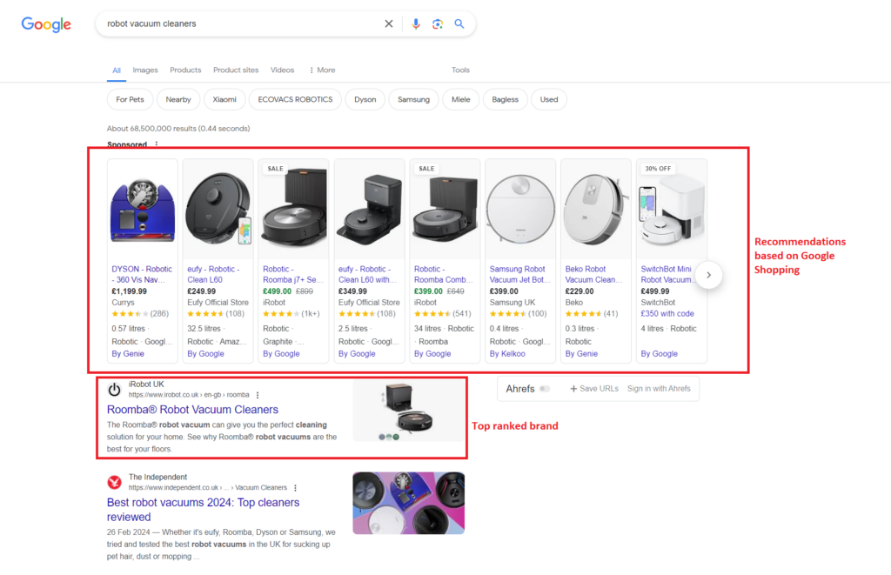The height and width of the screenshot is (575, 891).
Task: Filter by the Dyson chip
Action: coord(365,99)
